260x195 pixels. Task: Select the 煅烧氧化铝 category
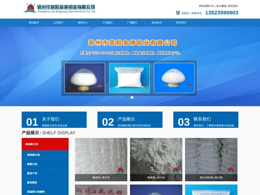coord(45,155)
